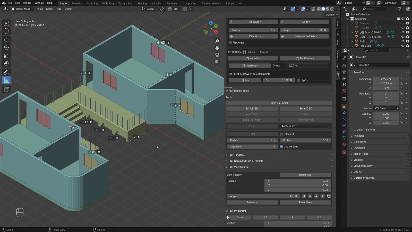This screenshot has width=412, height=232.
Task: Select the Rotate tool in the toolbar
Action: coord(6,48)
